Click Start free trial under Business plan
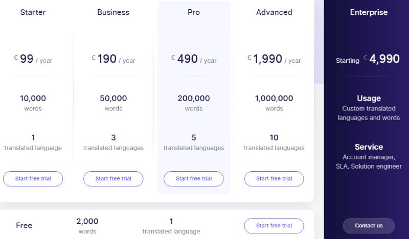Screen dimensions: 409x239 (x=113, y=179)
